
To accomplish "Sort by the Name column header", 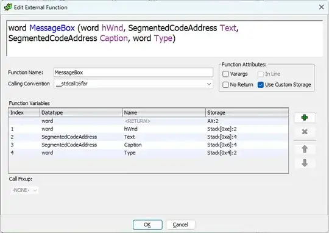I will 164,113.
